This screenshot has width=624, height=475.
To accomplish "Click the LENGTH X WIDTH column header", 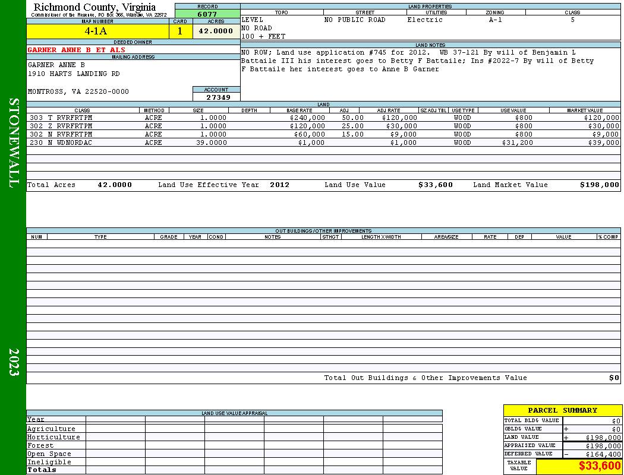I will (381, 237).
